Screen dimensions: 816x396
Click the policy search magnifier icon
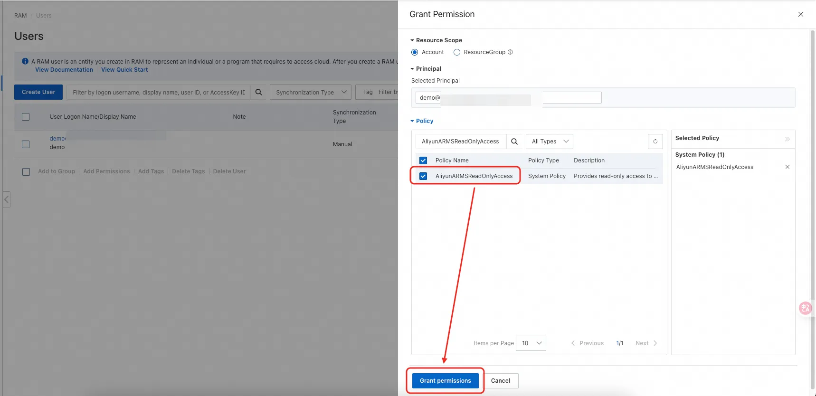pyautogui.click(x=514, y=141)
